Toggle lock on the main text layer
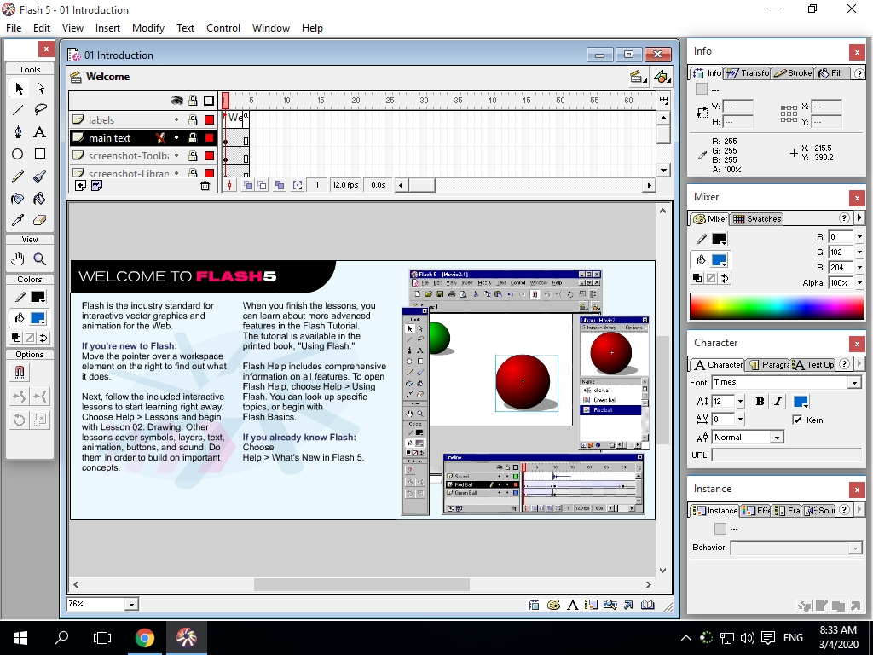This screenshot has width=873, height=655. [x=193, y=137]
